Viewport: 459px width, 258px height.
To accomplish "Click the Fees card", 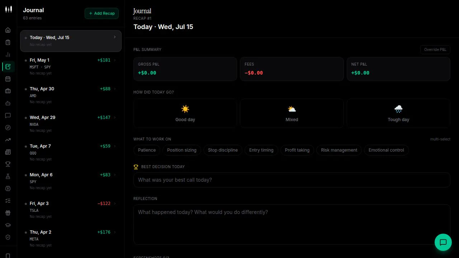I will 292,69.
